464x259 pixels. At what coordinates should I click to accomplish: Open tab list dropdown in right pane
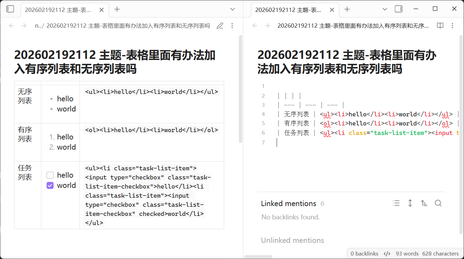(x=385, y=9)
